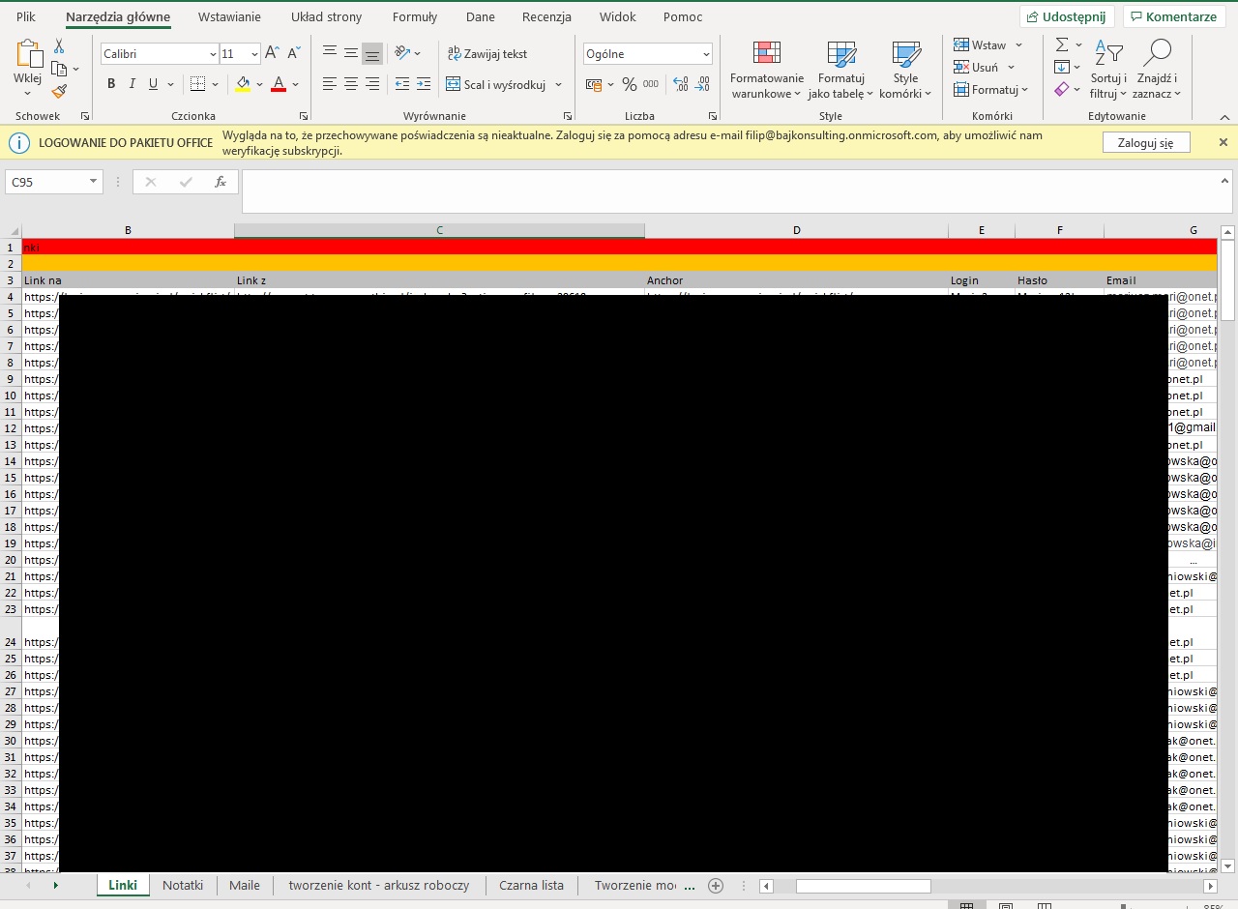Align text to top icon

(x=330, y=53)
